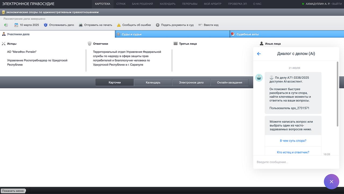Open the Онлайн-заседания section
Image resolution: width=344 pixels, height=194 pixels.
coord(230,82)
